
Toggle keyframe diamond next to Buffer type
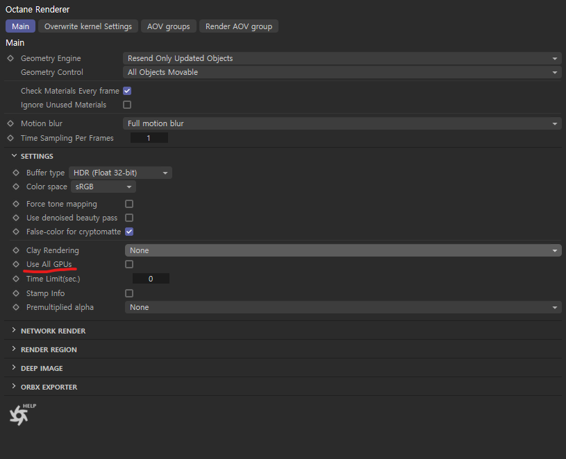(16, 173)
